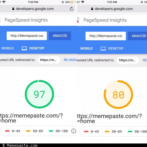147x147 pixels.
Task: Click the orange 80 score gauge
Action: (118, 95)
